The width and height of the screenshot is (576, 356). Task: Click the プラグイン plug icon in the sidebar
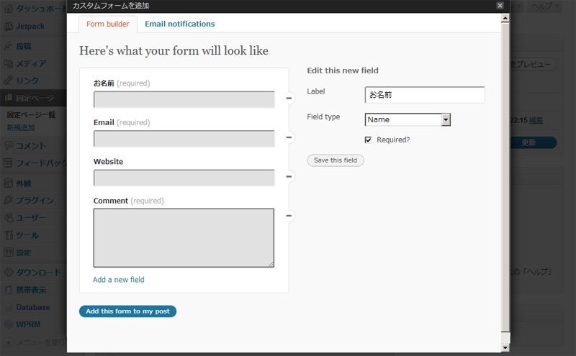(x=8, y=201)
